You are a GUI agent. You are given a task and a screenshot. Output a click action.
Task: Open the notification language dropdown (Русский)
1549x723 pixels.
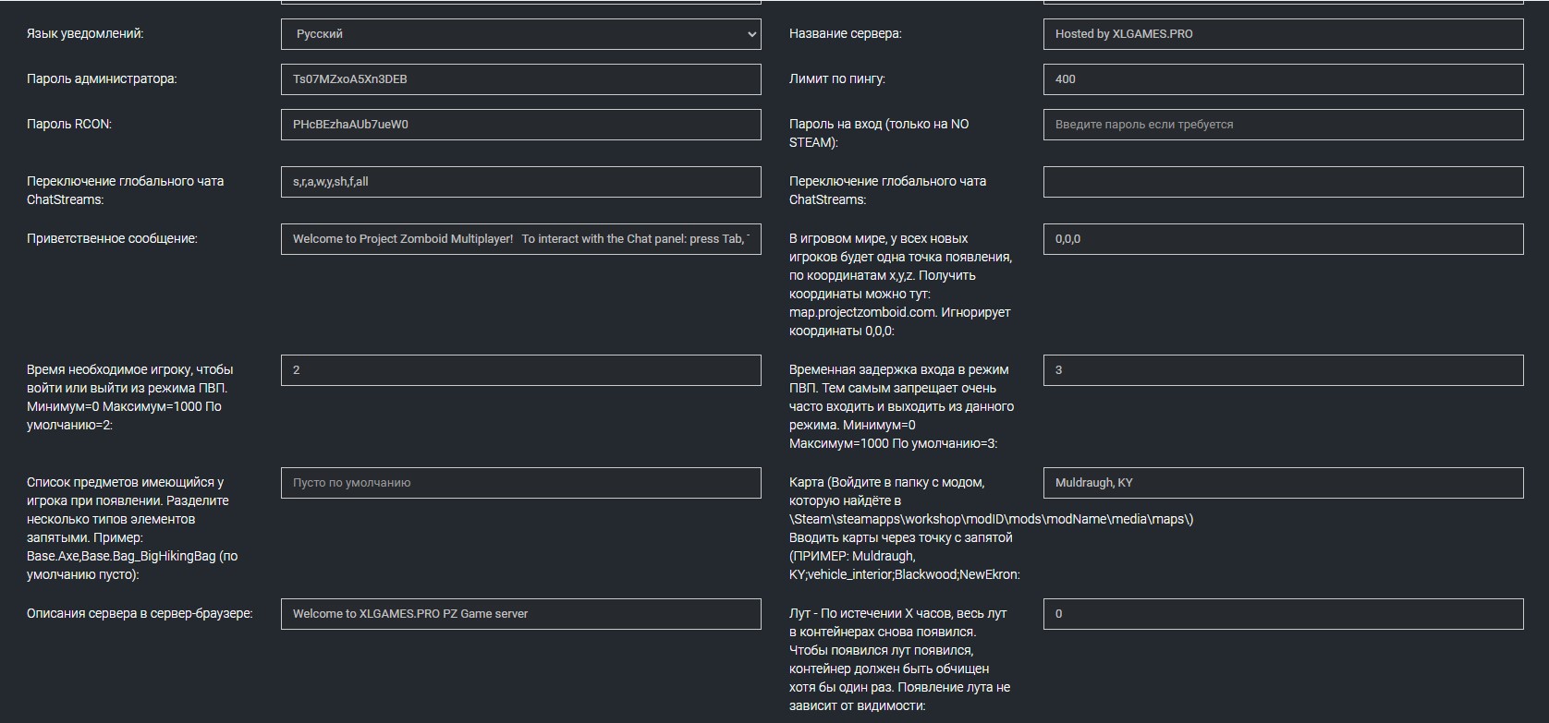pos(520,34)
